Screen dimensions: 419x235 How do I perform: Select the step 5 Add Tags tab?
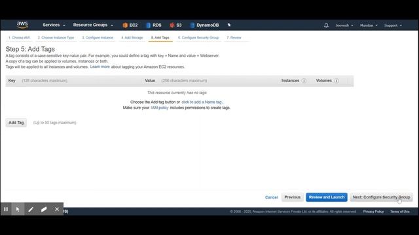pos(160,38)
